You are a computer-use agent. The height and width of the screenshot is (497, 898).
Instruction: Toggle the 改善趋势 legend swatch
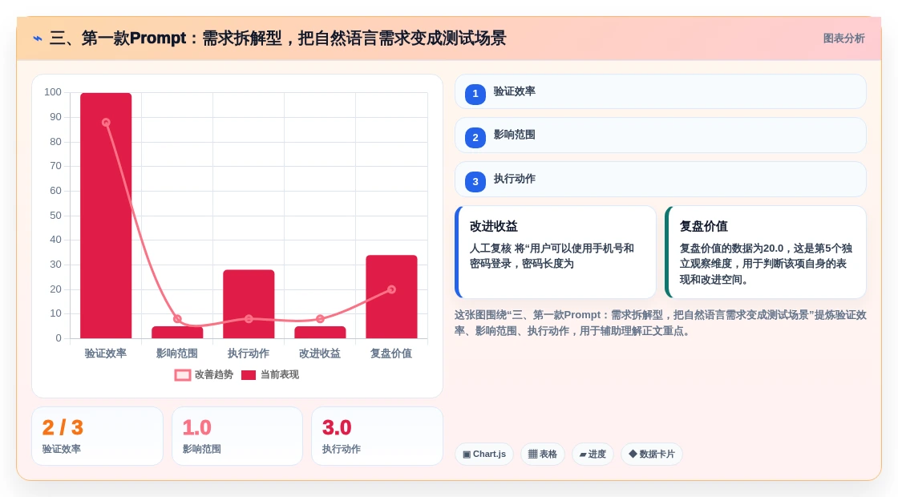click(x=183, y=375)
